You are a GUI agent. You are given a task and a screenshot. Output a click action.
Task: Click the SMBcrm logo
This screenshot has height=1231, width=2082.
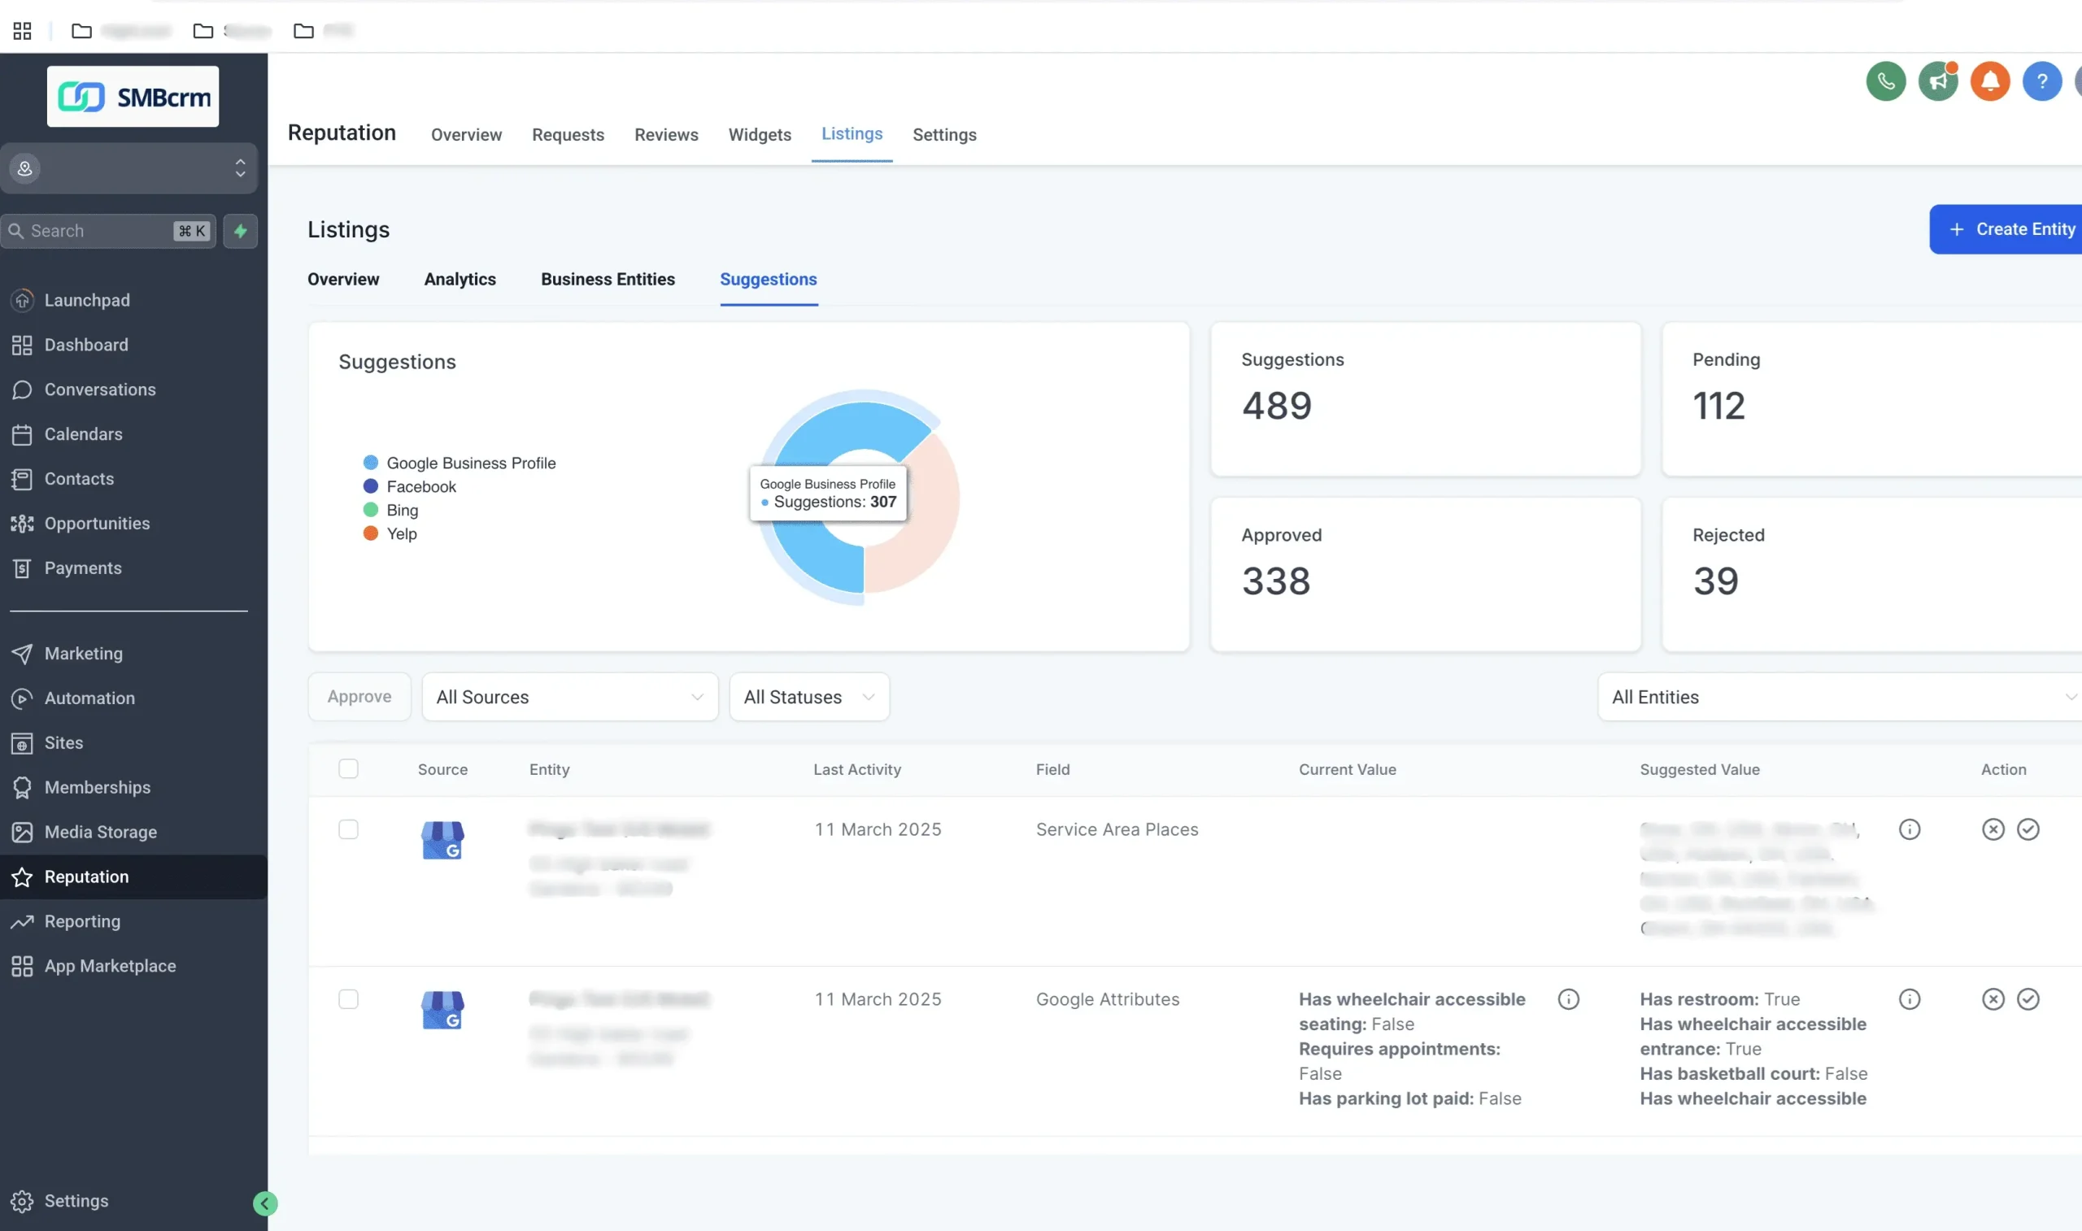point(133,97)
